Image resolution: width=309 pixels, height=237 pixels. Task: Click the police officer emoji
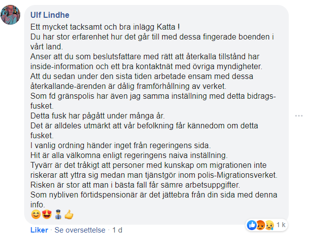coord(57,214)
